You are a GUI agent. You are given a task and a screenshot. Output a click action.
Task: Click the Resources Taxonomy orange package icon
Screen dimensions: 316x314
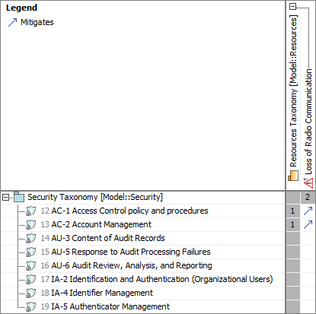293,176
